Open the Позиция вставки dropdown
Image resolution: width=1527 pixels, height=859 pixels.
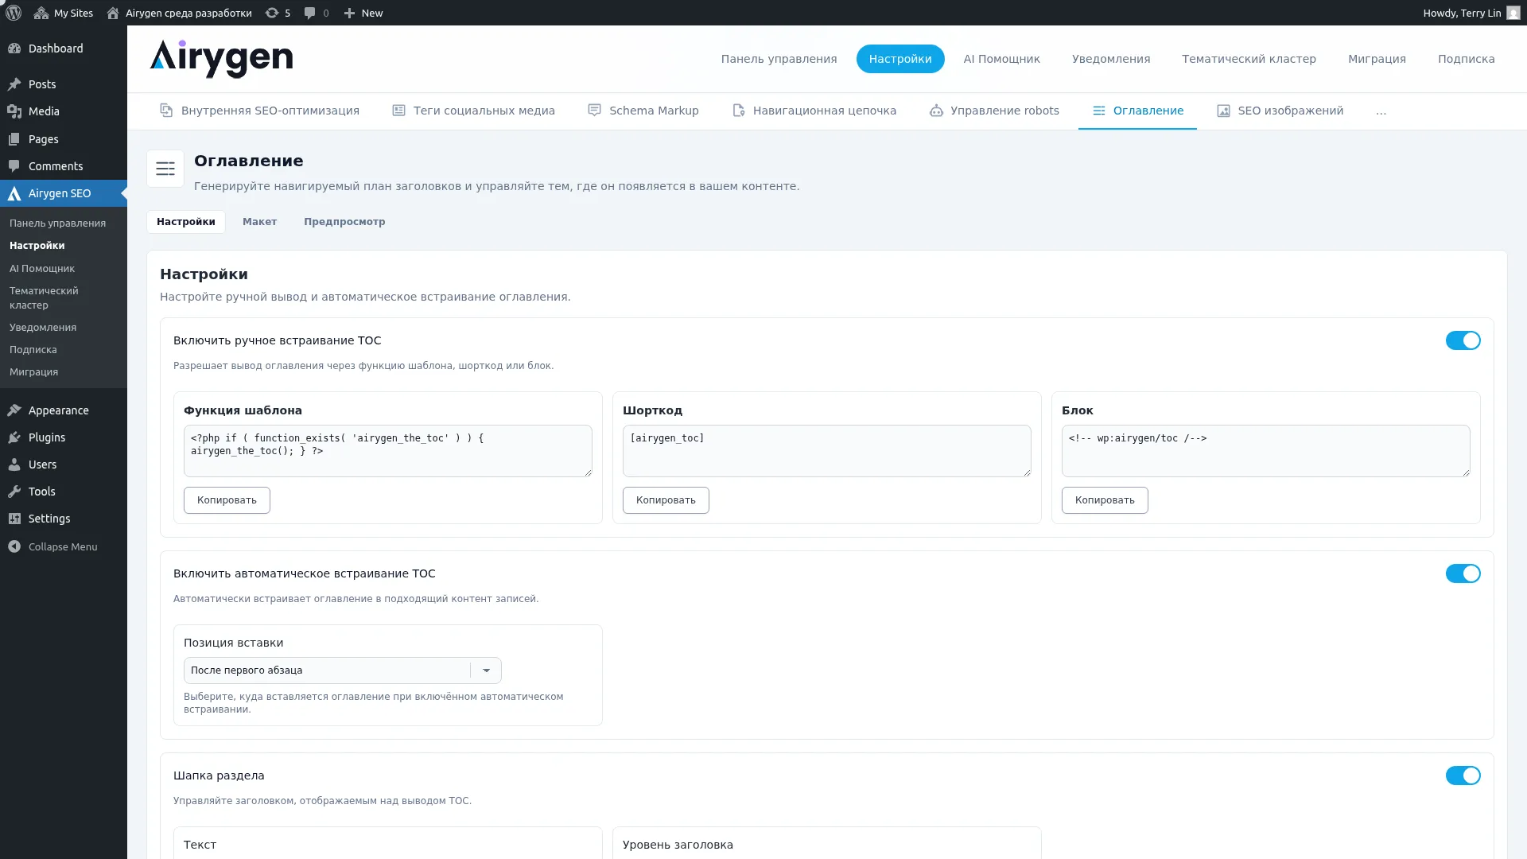(342, 670)
